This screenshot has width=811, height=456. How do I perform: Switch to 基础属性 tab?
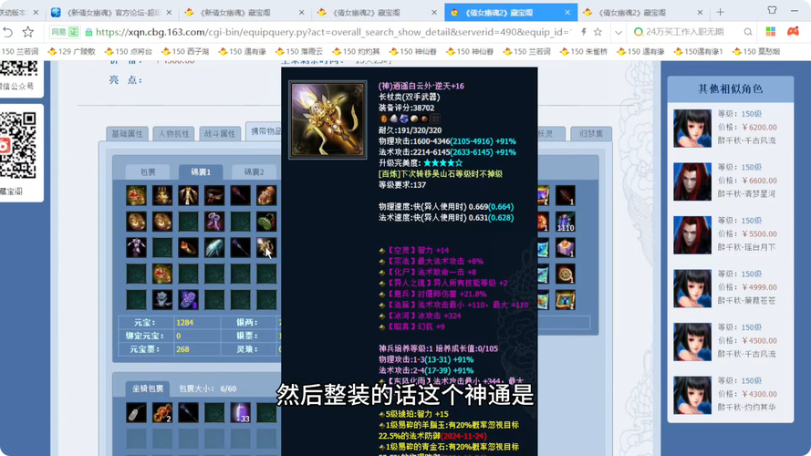(127, 134)
